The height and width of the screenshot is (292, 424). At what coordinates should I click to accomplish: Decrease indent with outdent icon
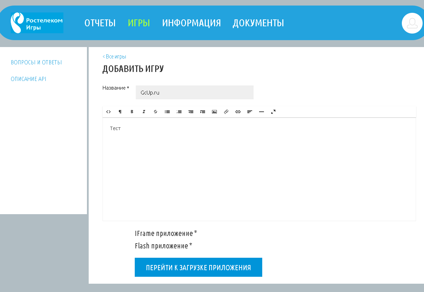pos(191,112)
